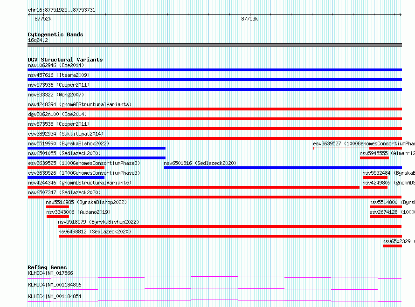415x307 pixels.
Task: Select the 16q24.2 band label
Action: click(38, 40)
